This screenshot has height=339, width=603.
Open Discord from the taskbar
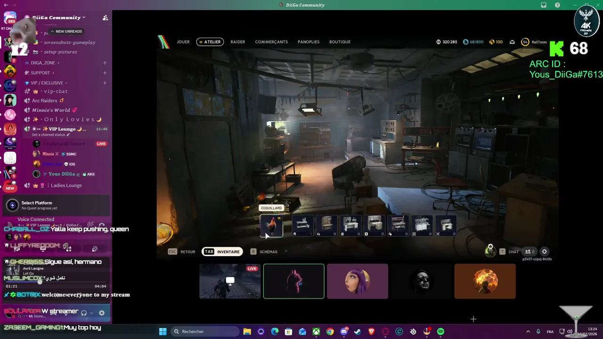coord(344,331)
